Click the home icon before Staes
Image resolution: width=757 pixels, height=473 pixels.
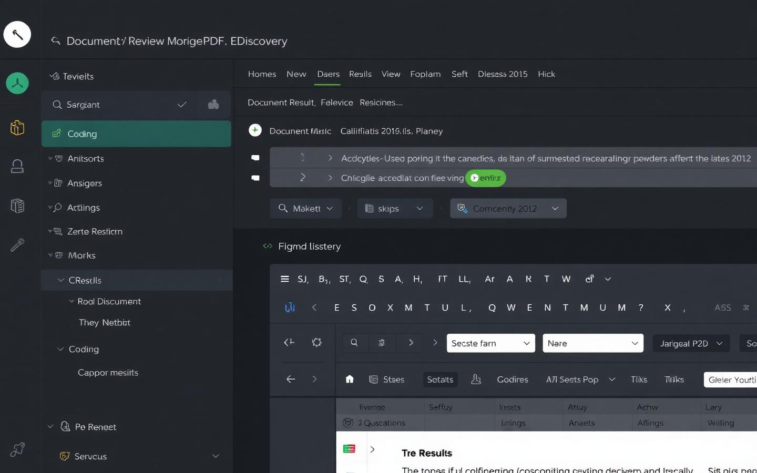(350, 379)
